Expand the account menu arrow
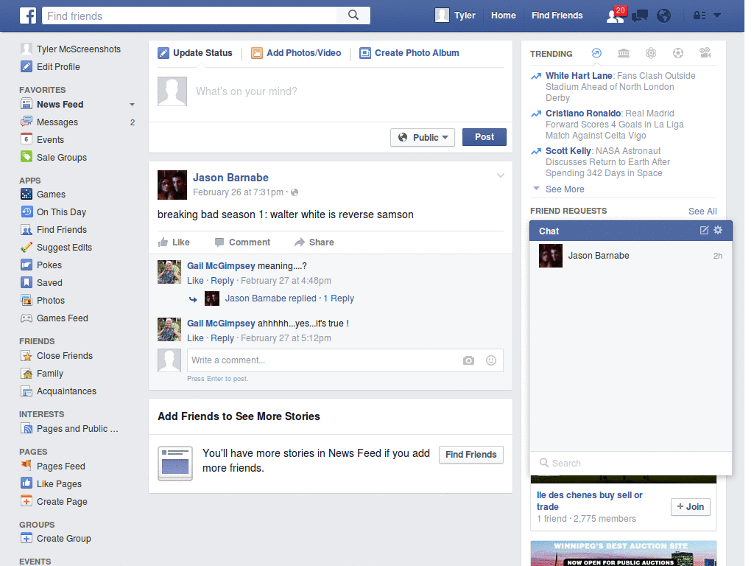The width and height of the screenshot is (754, 566). [x=717, y=15]
